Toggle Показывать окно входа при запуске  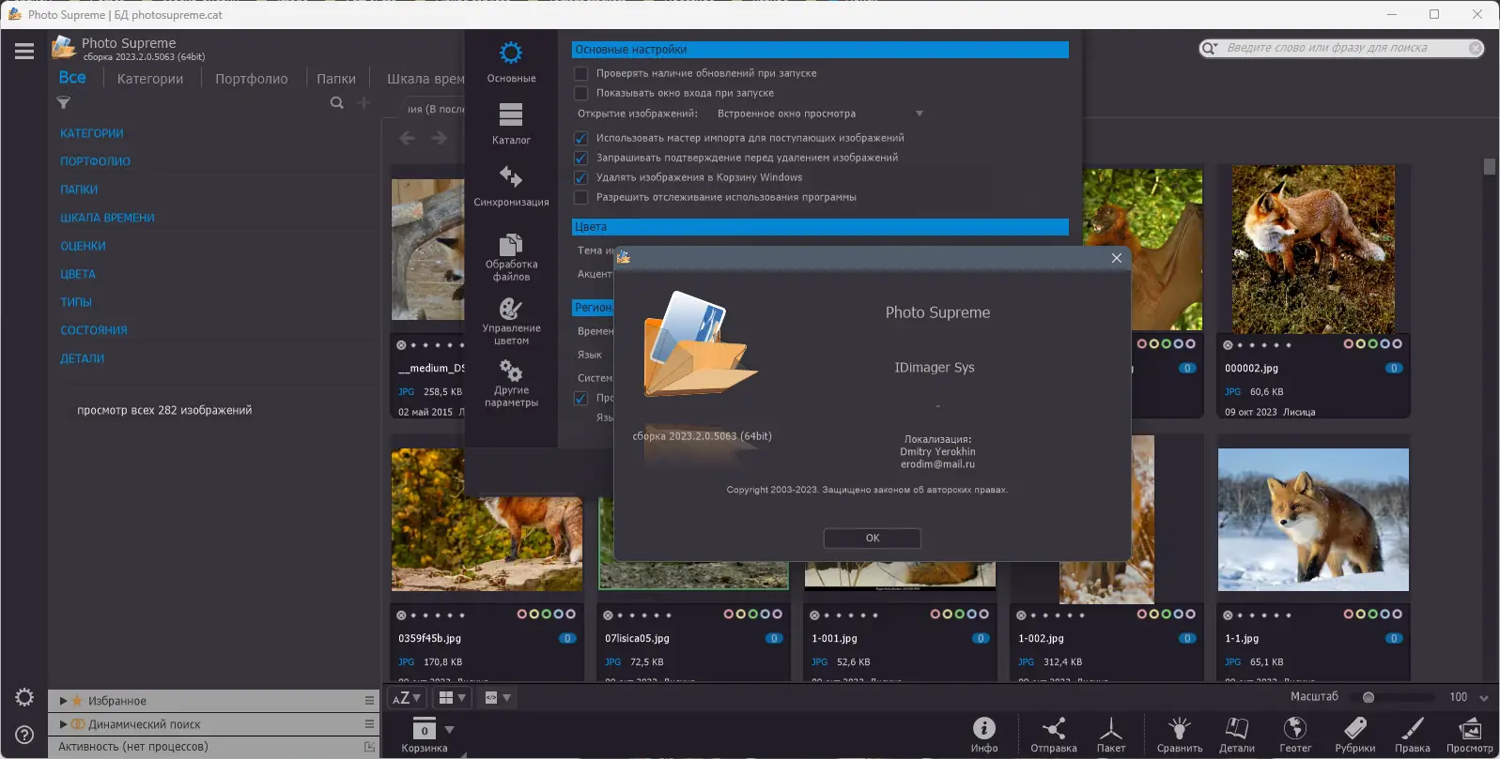580,93
